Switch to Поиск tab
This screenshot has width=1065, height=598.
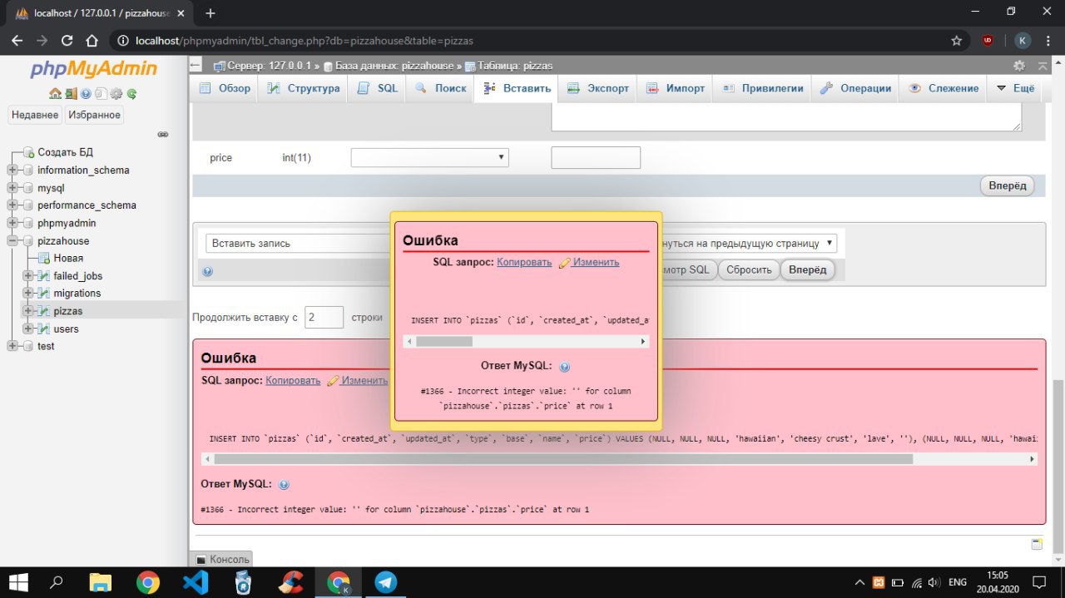point(441,88)
